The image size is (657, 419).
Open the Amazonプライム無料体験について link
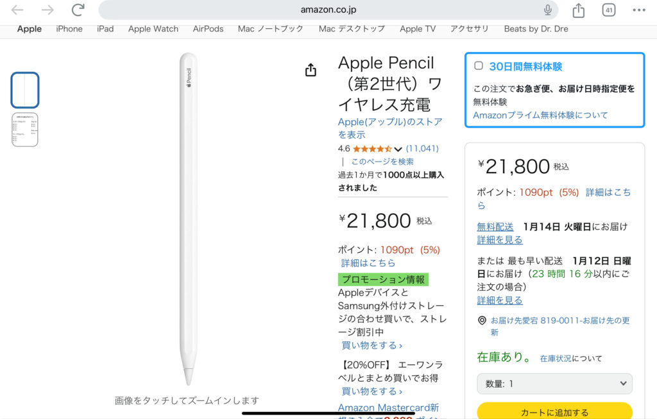540,115
